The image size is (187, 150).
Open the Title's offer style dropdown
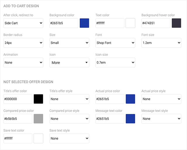(69, 99)
